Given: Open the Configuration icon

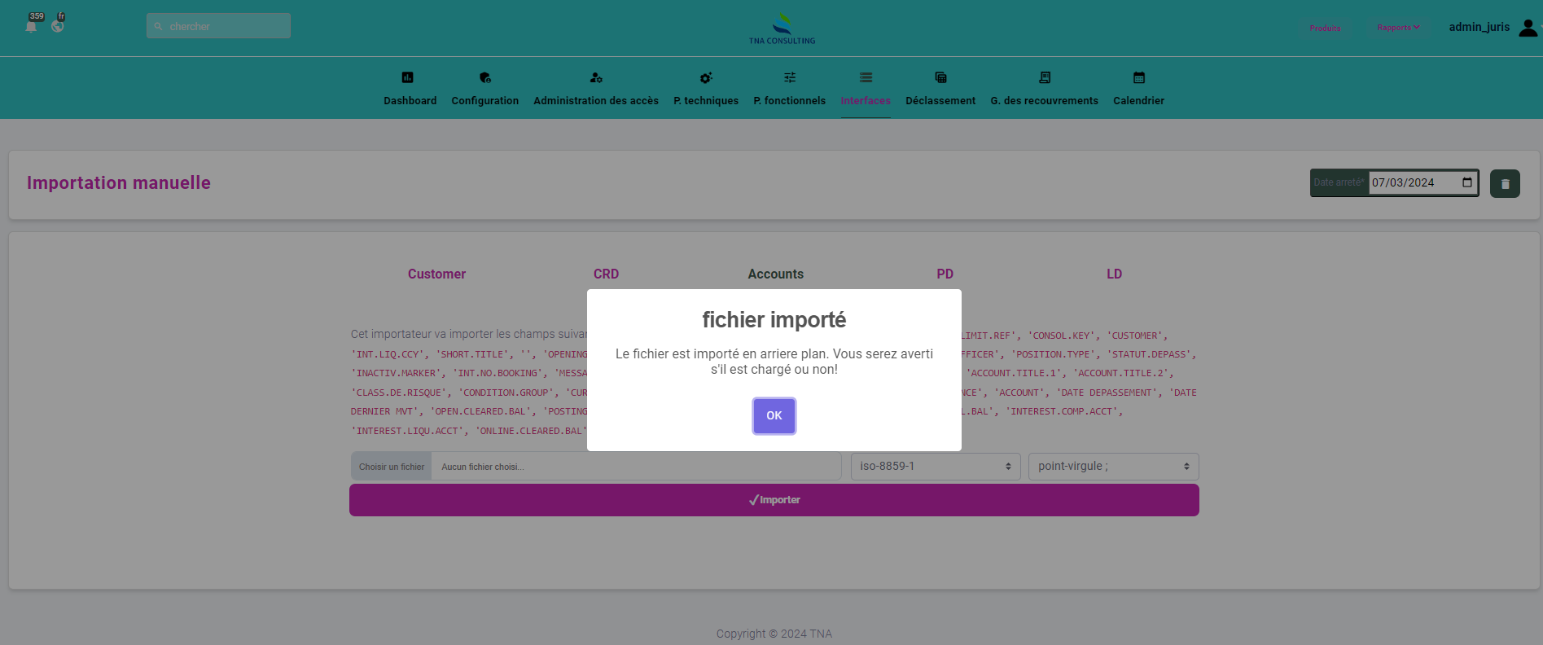Looking at the screenshot, I should coord(485,77).
